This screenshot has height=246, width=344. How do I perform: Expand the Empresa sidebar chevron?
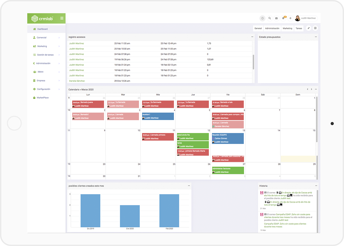[x=59, y=81]
